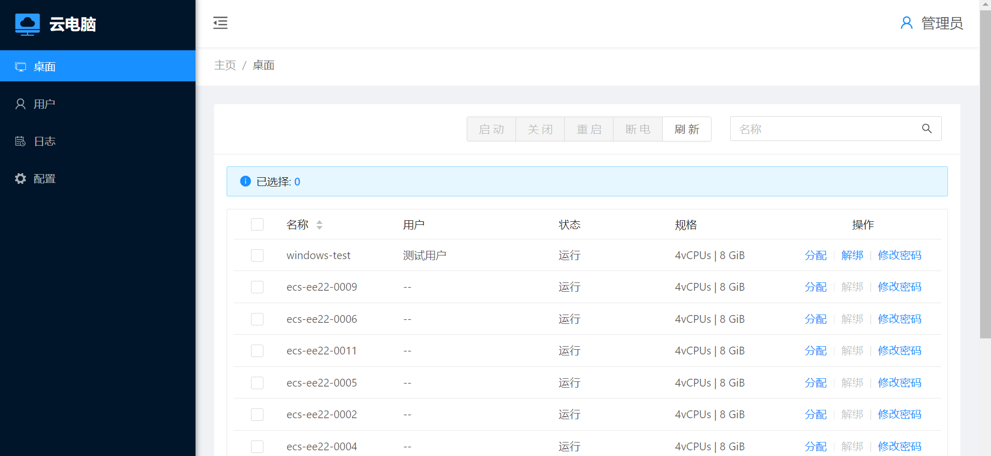Viewport: 991px width, 456px height.
Task: Click 分配 for ecs-ee22-0005
Action: pyautogui.click(x=816, y=383)
